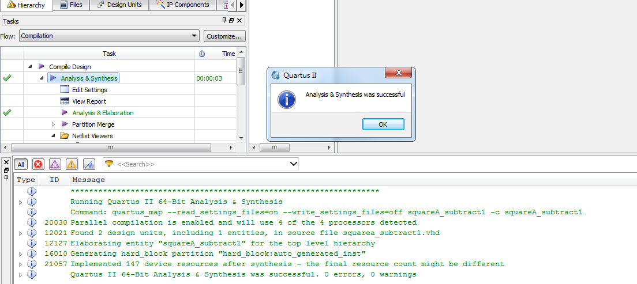Click the View Report table icon
Image resolution: width=637 pixels, height=284 pixels.
point(65,101)
